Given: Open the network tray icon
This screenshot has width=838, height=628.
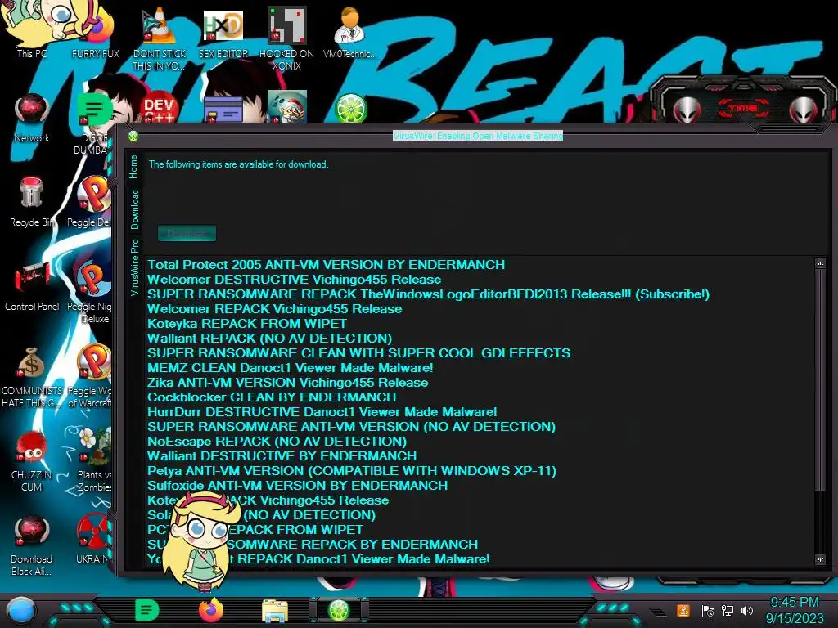Looking at the screenshot, I should click(728, 610).
